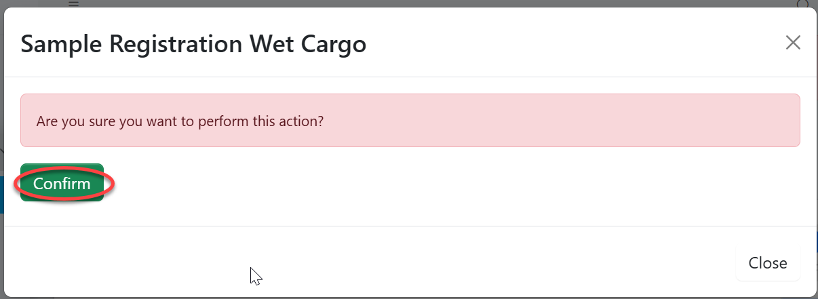
Task: Open the hamburger menu behind the dialog
Action: click(73, 3)
